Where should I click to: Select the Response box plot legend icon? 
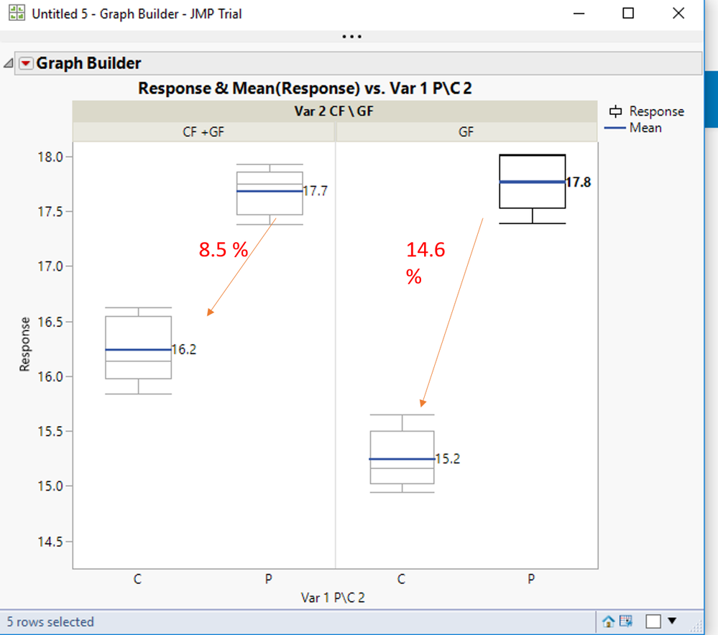point(615,111)
